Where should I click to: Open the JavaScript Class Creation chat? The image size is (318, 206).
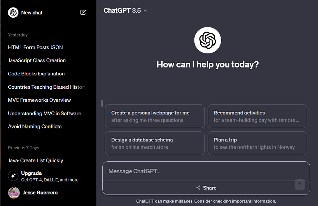point(37,60)
